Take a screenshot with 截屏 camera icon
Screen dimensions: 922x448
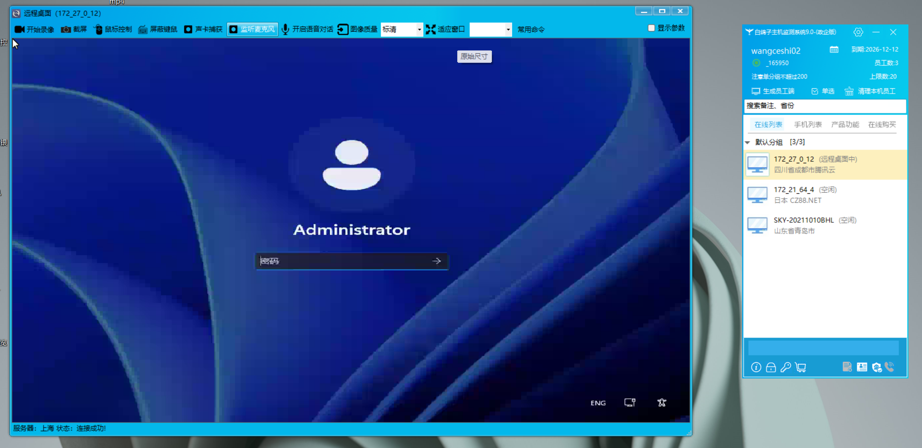[x=66, y=29]
